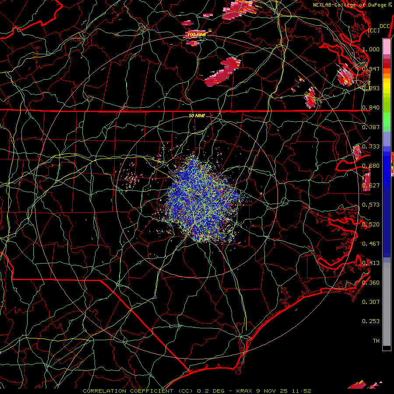Click the gray bottom segment of color bar

387,304
